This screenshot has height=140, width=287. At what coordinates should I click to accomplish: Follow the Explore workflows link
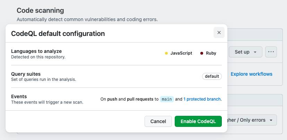[x=251, y=74]
